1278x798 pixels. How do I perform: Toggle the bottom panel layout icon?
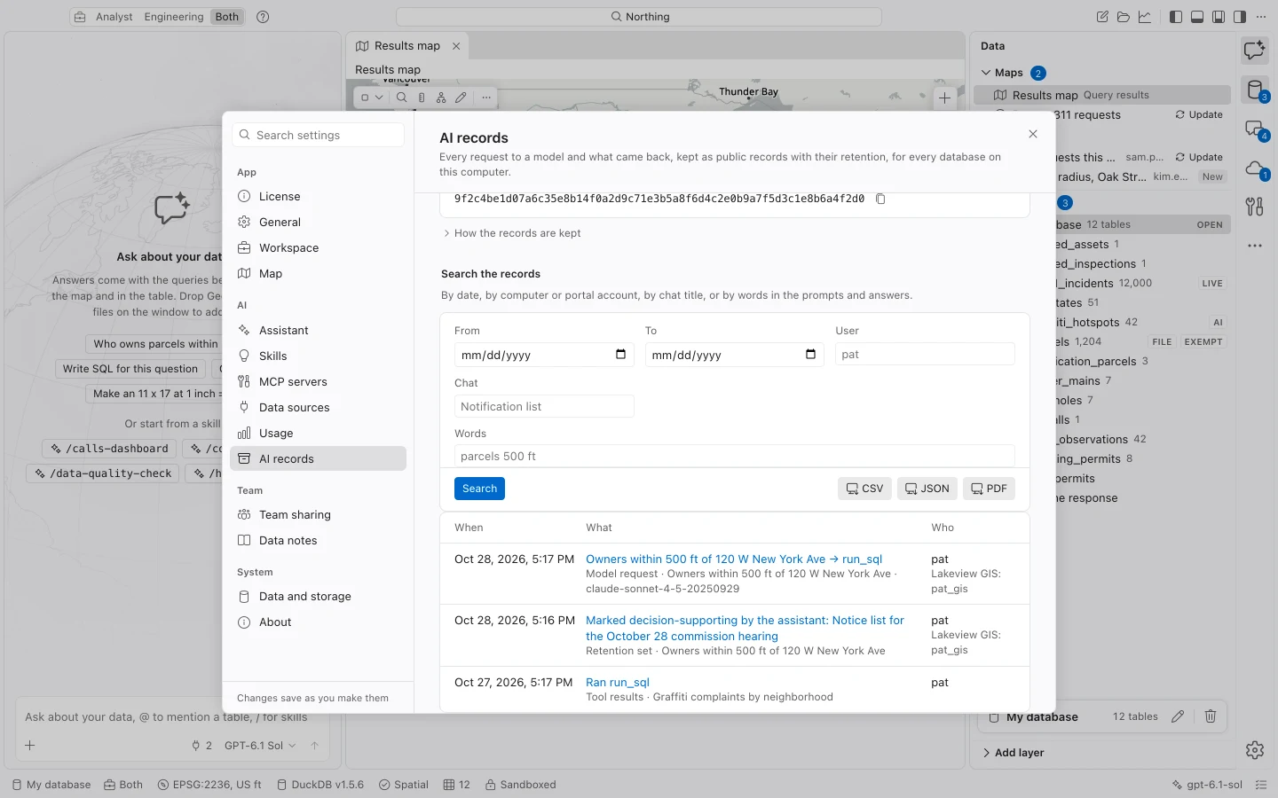1197,17
